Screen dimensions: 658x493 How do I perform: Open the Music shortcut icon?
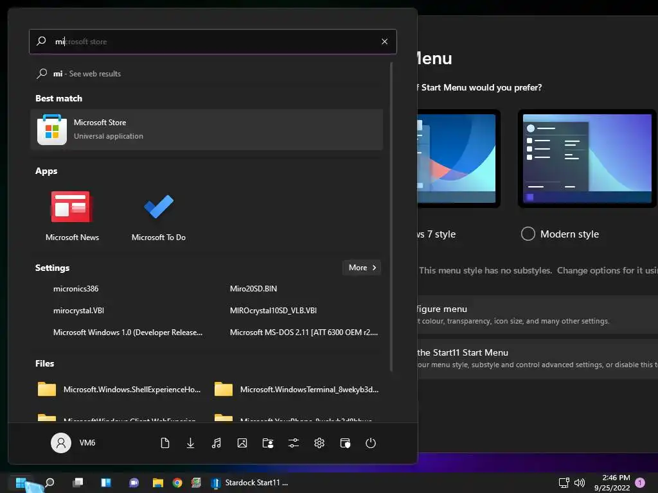coord(216,443)
